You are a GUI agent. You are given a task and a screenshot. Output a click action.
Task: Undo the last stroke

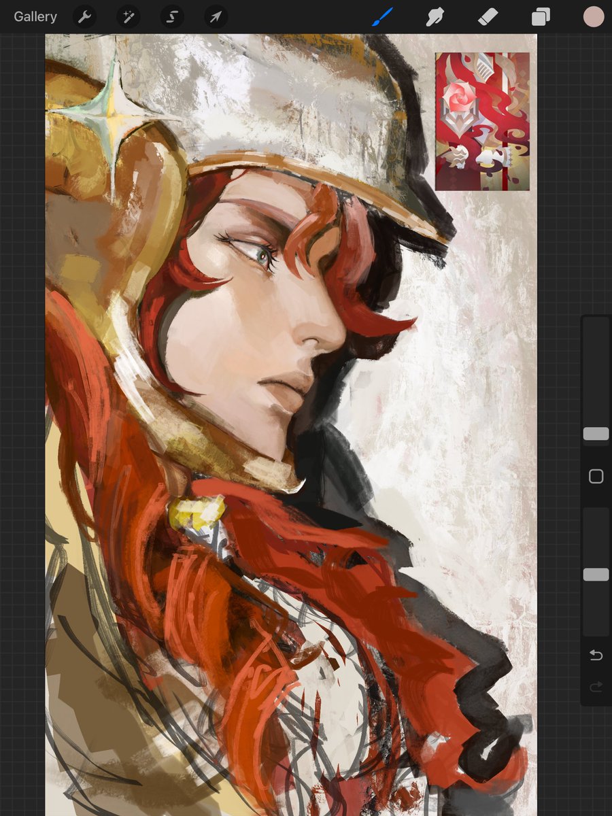click(596, 655)
